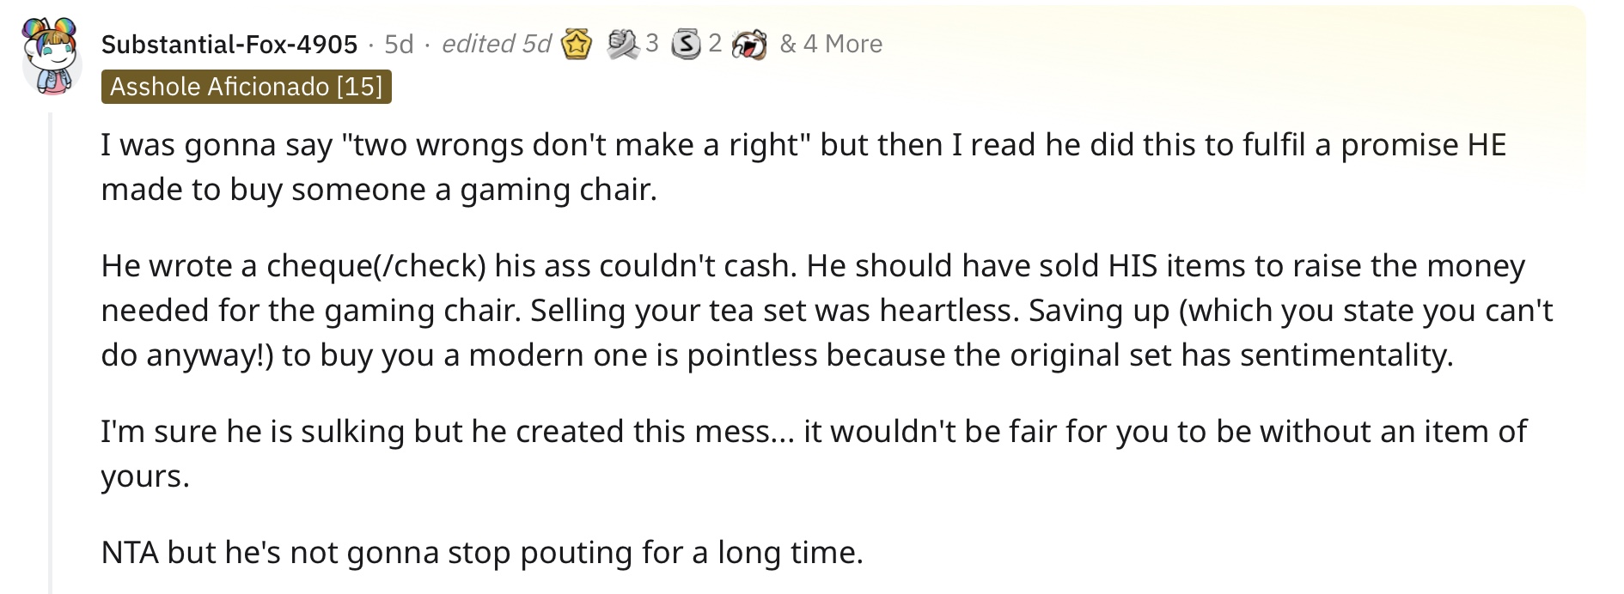The width and height of the screenshot is (1624, 594).
Task: Click the paragraph starting 'I'm sure he is sulking'
Action: [814, 452]
